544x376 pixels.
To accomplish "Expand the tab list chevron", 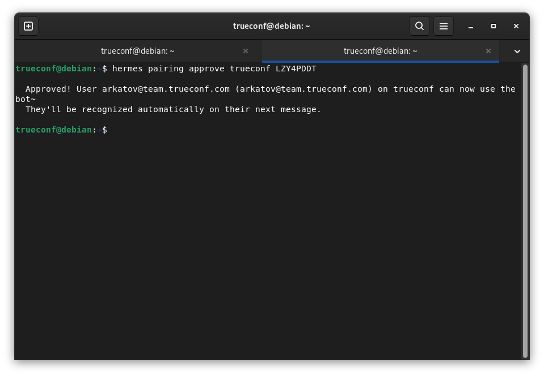I will pyautogui.click(x=517, y=51).
